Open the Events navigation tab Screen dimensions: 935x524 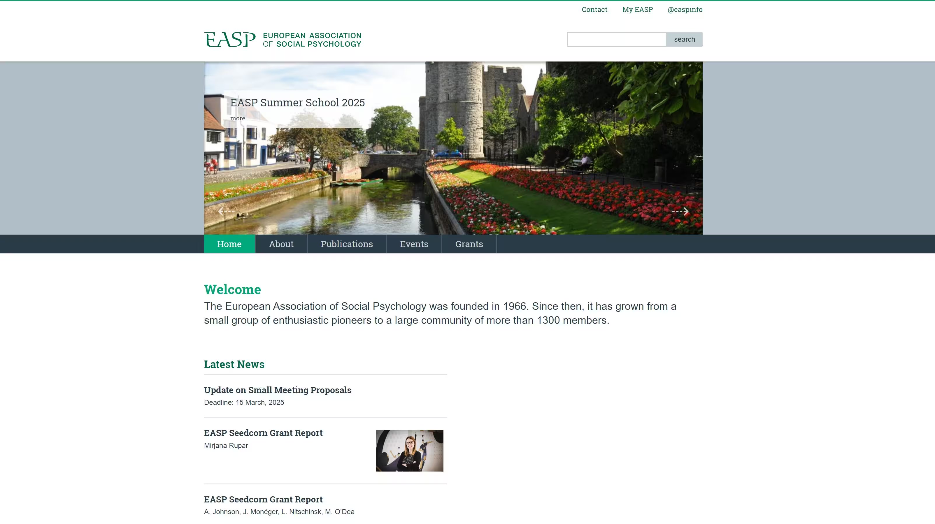[414, 244]
